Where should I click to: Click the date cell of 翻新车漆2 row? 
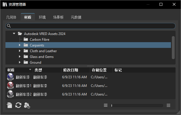(74, 94)
